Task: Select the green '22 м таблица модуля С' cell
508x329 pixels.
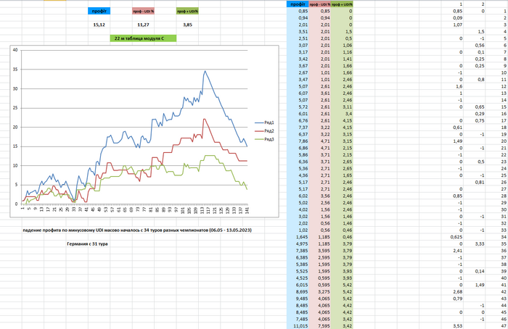Action: pyautogui.click(x=143, y=38)
